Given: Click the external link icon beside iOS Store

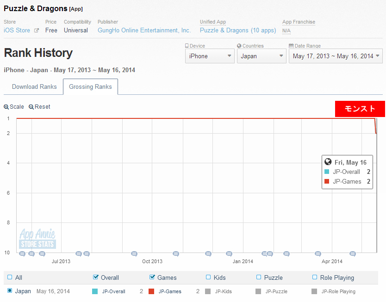Looking at the screenshot, I should tap(37, 31).
